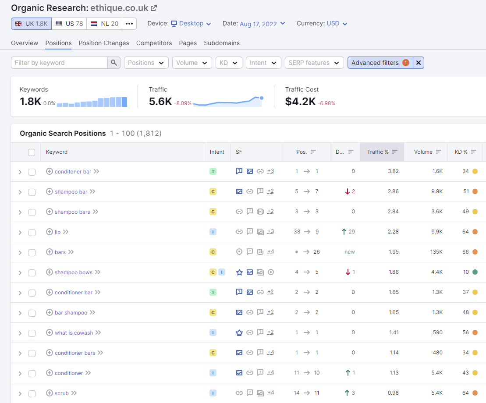Click the Top Stories icon in the bars row
This screenshot has height=403, width=486.
(260, 252)
